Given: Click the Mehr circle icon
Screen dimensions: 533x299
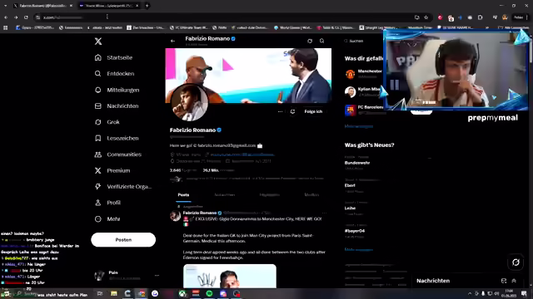Looking at the screenshot, I should [x=98, y=219].
